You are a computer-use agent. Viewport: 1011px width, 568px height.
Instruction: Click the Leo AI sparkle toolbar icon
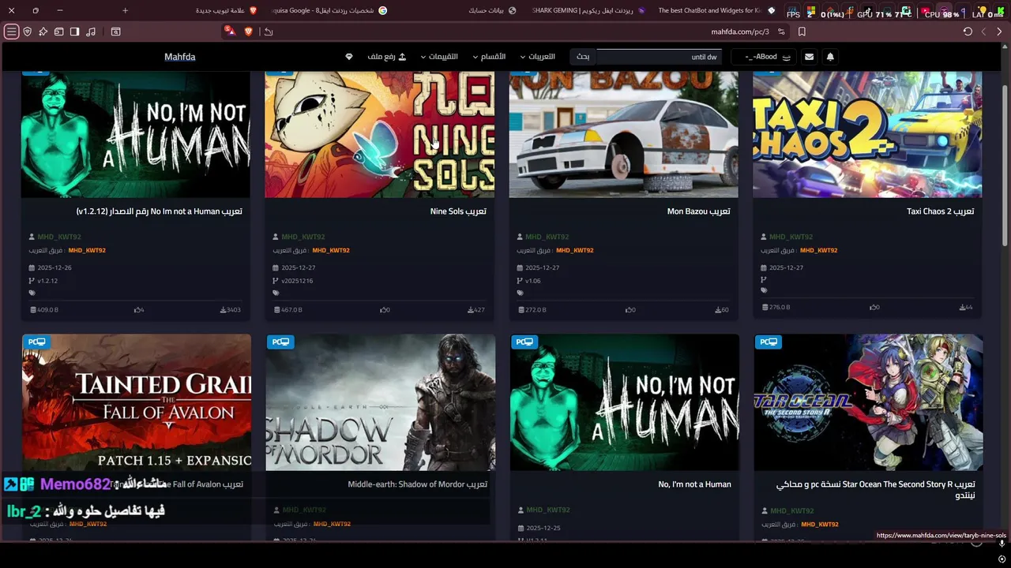pyautogui.click(x=43, y=32)
